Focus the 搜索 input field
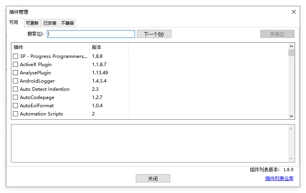The width and height of the screenshot is (306, 193). pyautogui.click(x=91, y=34)
